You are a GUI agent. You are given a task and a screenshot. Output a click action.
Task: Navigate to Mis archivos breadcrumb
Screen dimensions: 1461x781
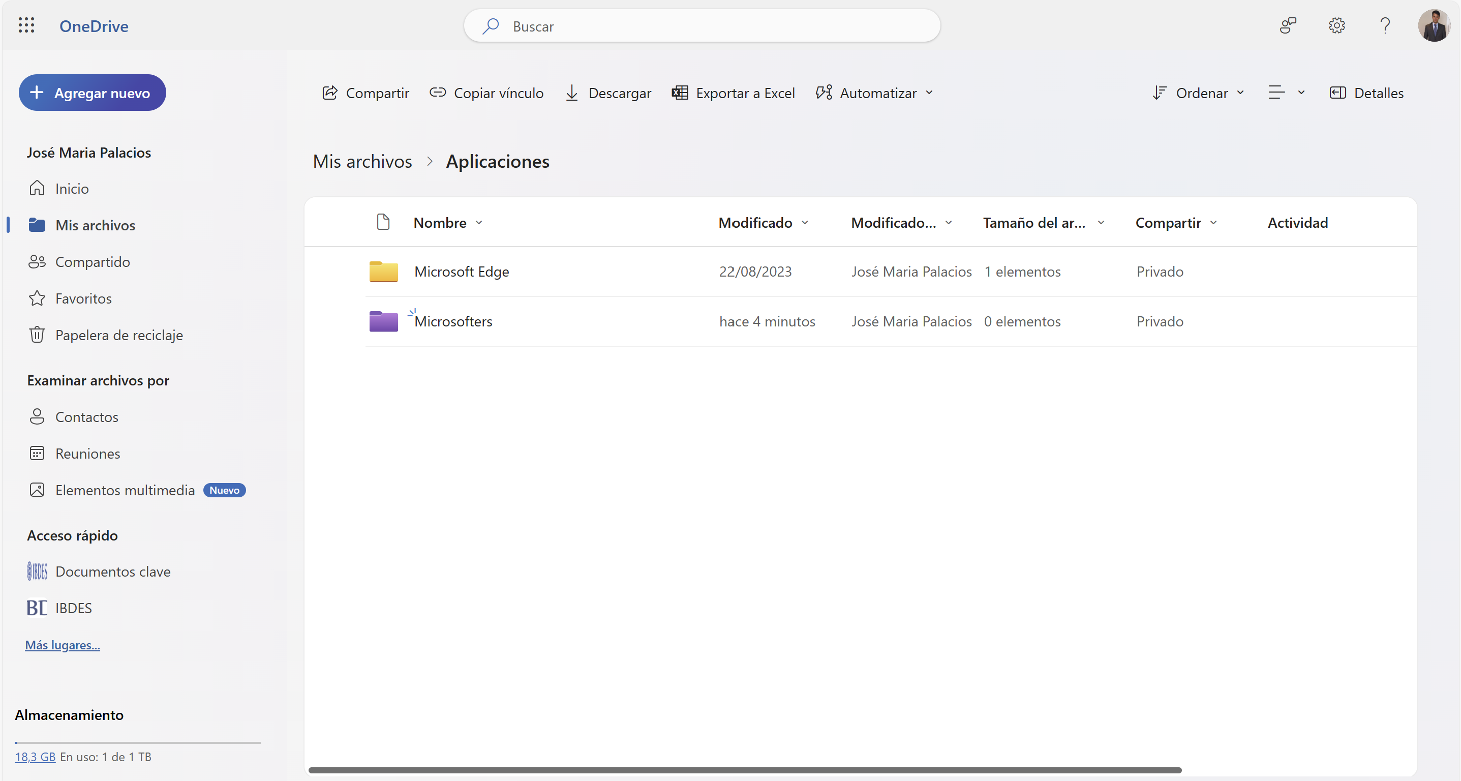tap(362, 161)
